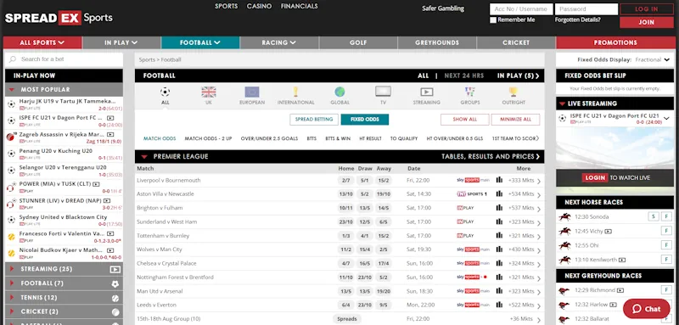The image size is (679, 325).
Task: Open the Cricket tab
Action: click(516, 42)
